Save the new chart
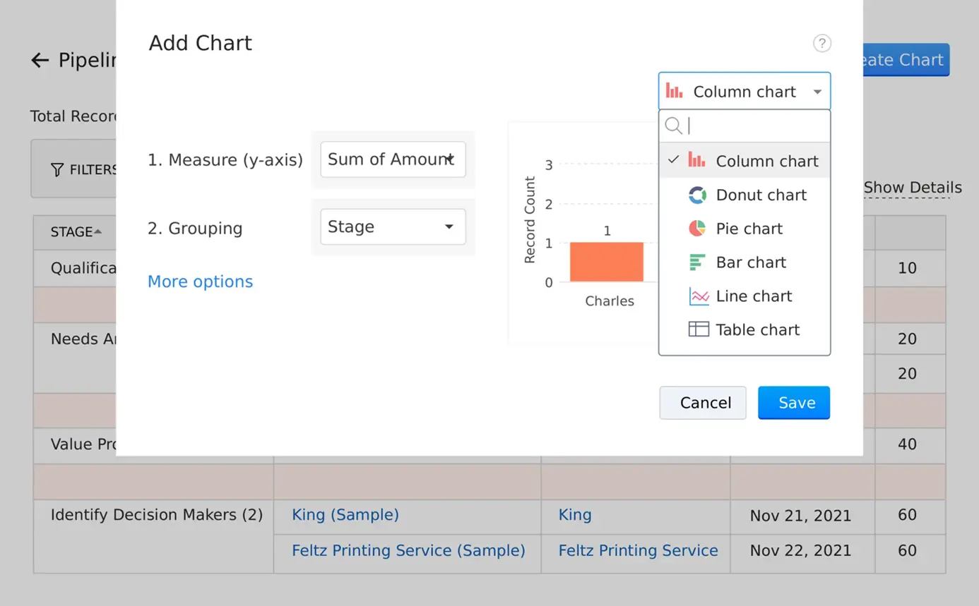Image resolution: width=979 pixels, height=606 pixels. click(x=794, y=402)
